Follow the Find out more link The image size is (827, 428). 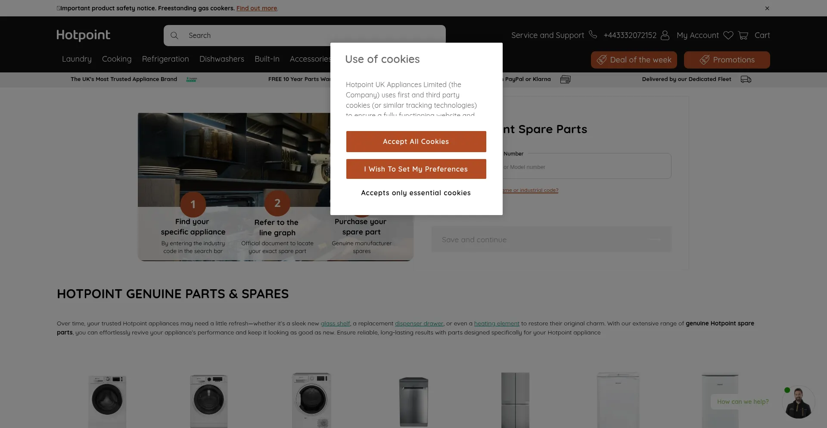[x=257, y=8]
